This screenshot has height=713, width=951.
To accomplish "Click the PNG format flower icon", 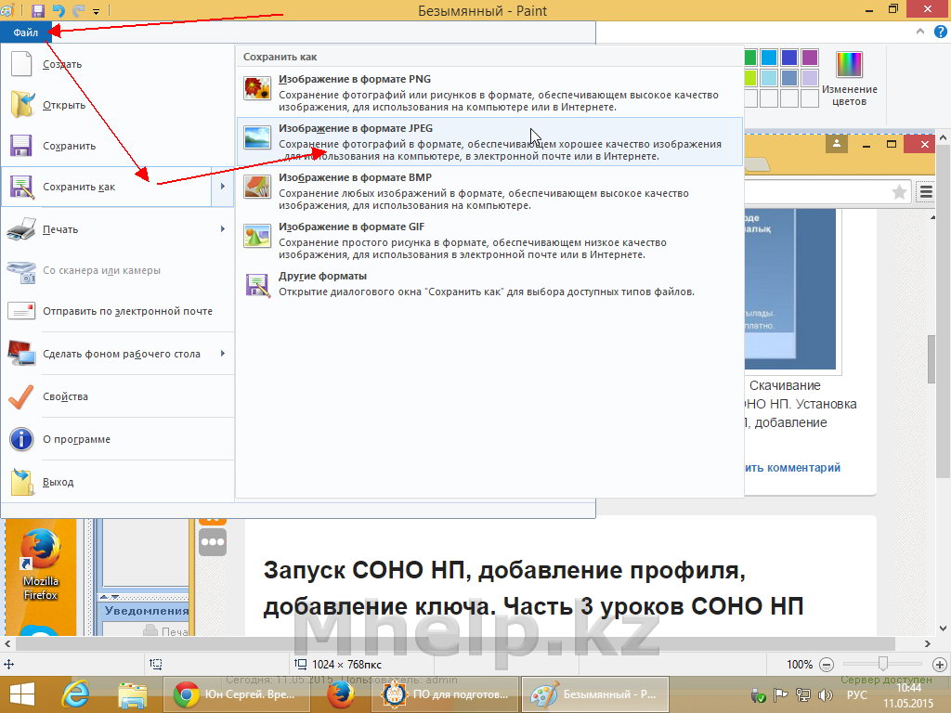I will tap(257, 88).
